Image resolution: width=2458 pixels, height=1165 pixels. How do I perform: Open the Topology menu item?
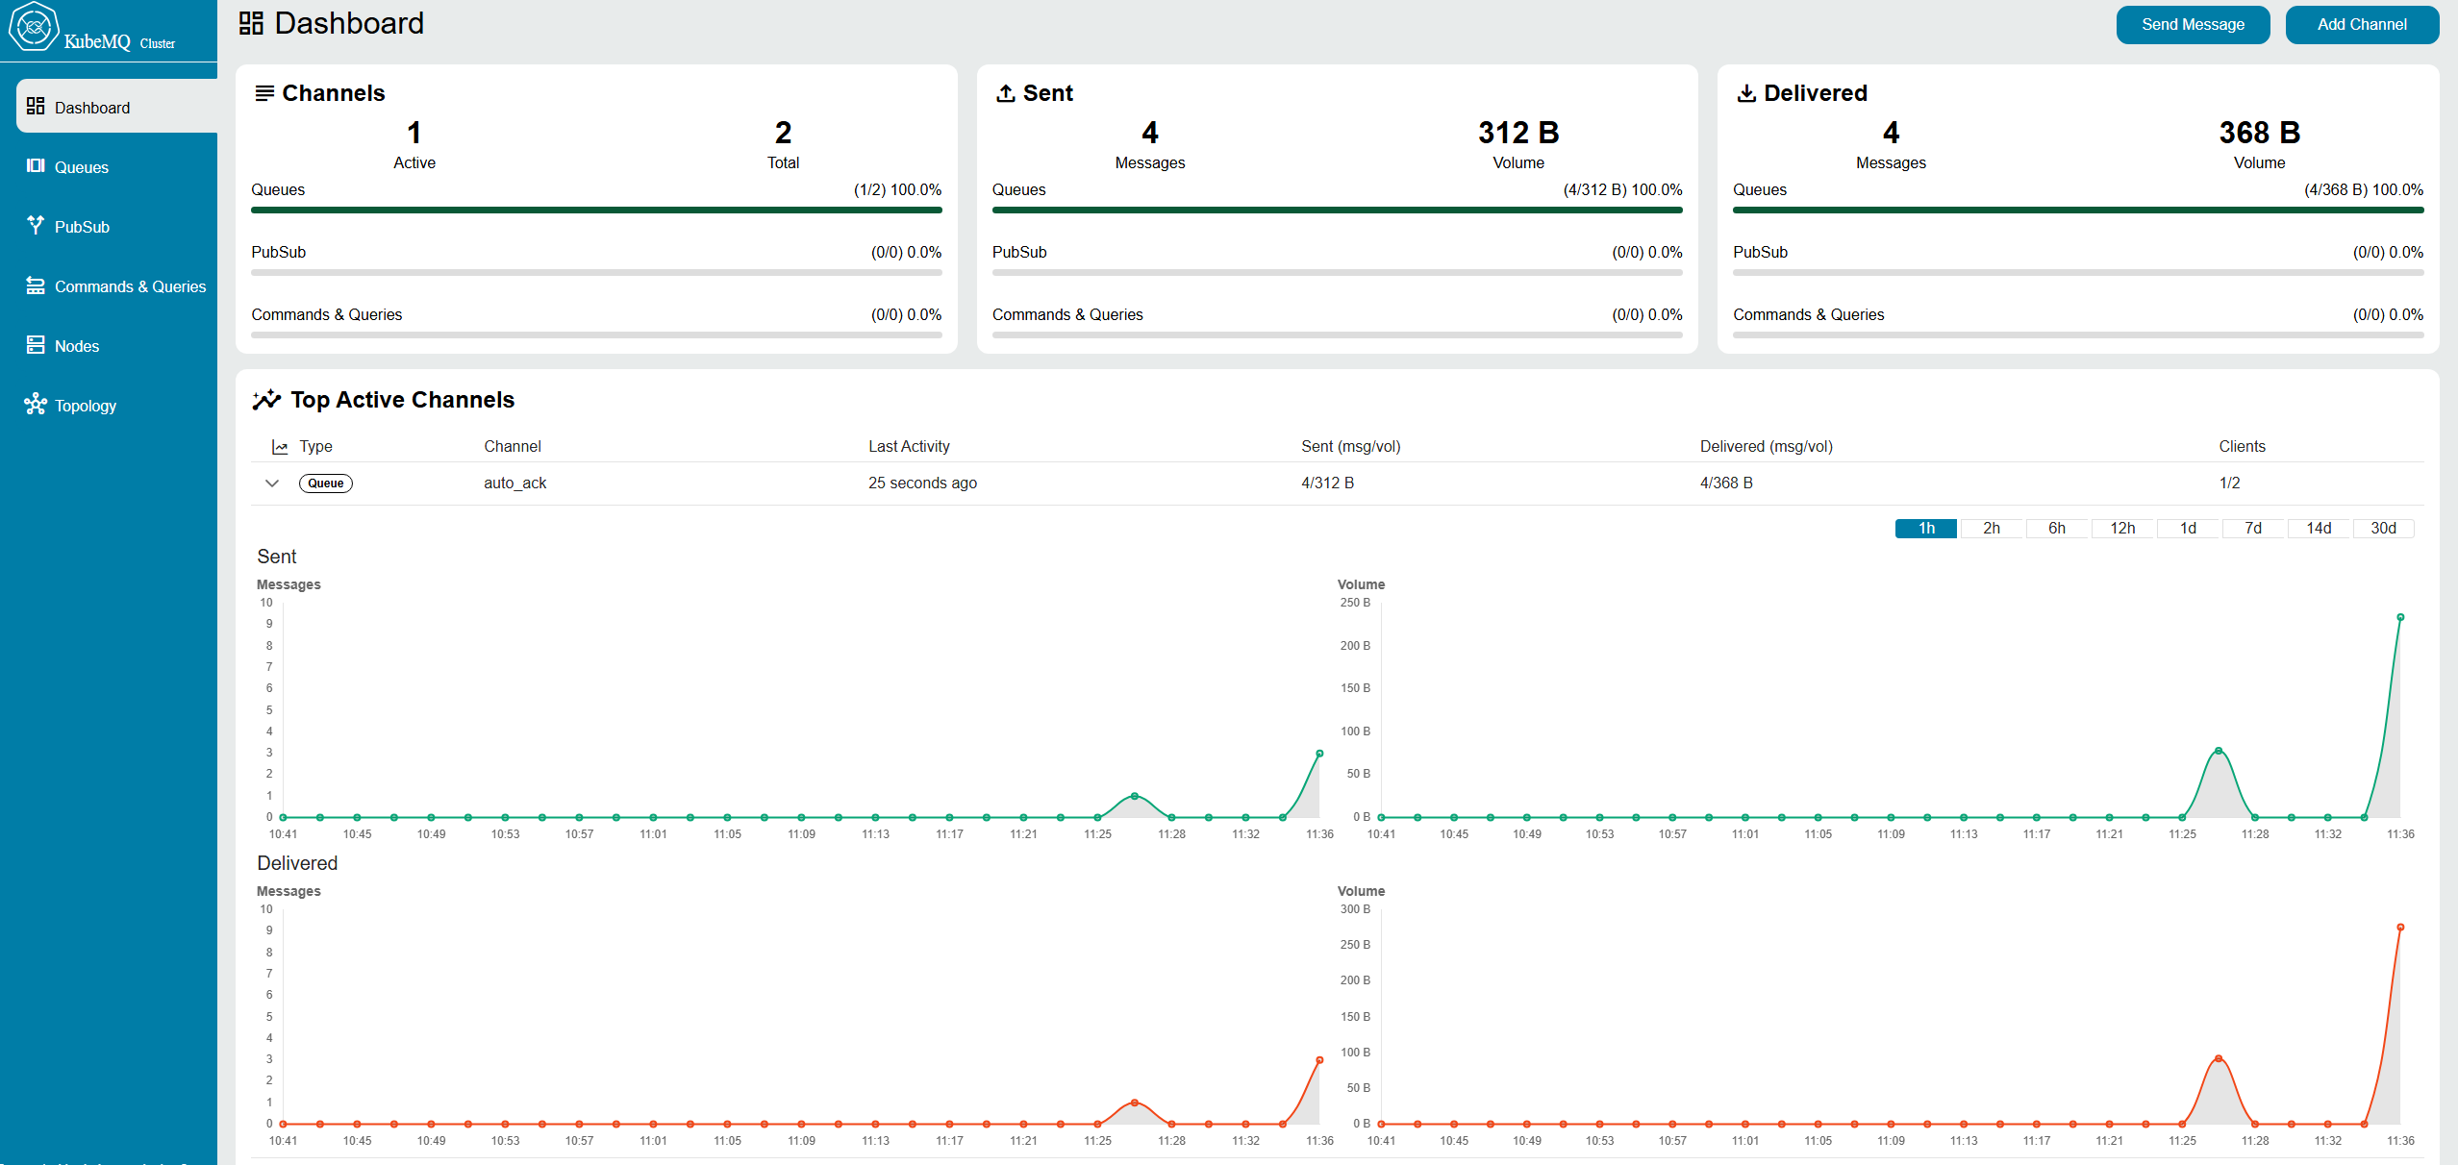point(85,406)
